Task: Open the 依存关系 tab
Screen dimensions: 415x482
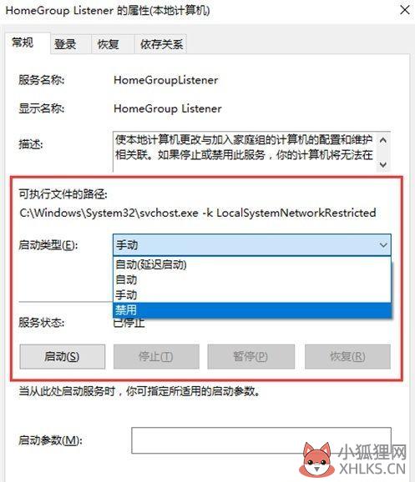Action: [161, 44]
